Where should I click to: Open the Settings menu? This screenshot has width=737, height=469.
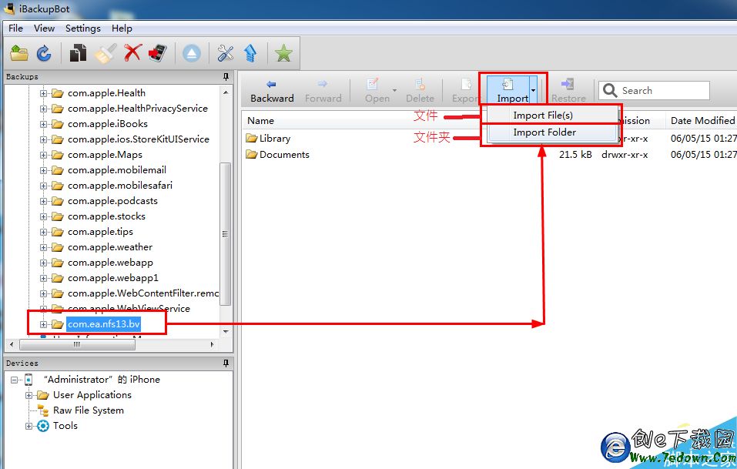click(82, 28)
